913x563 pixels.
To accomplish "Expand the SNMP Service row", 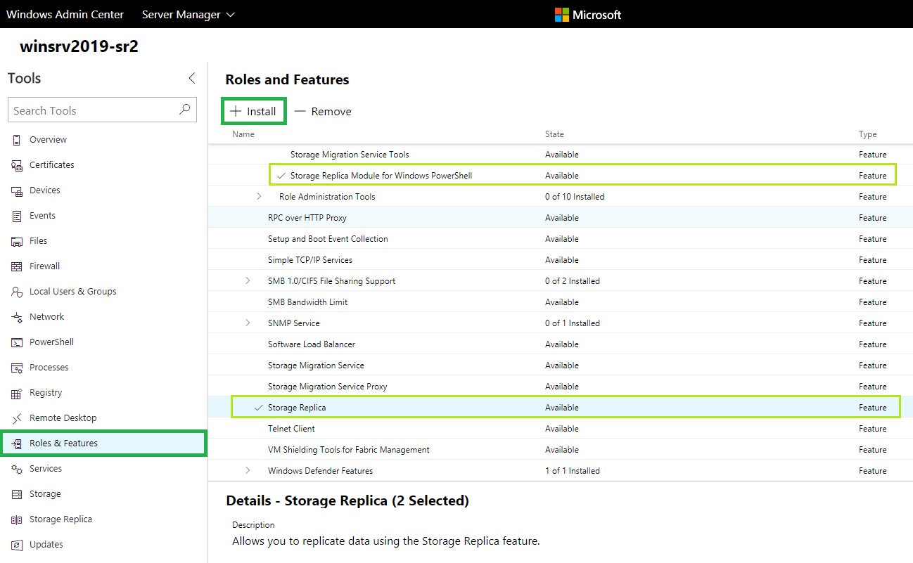I will (x=247, y=323).
